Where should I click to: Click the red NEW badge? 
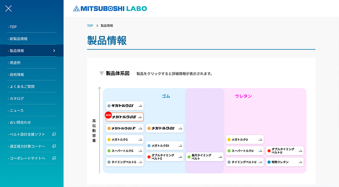pos(108,115)
